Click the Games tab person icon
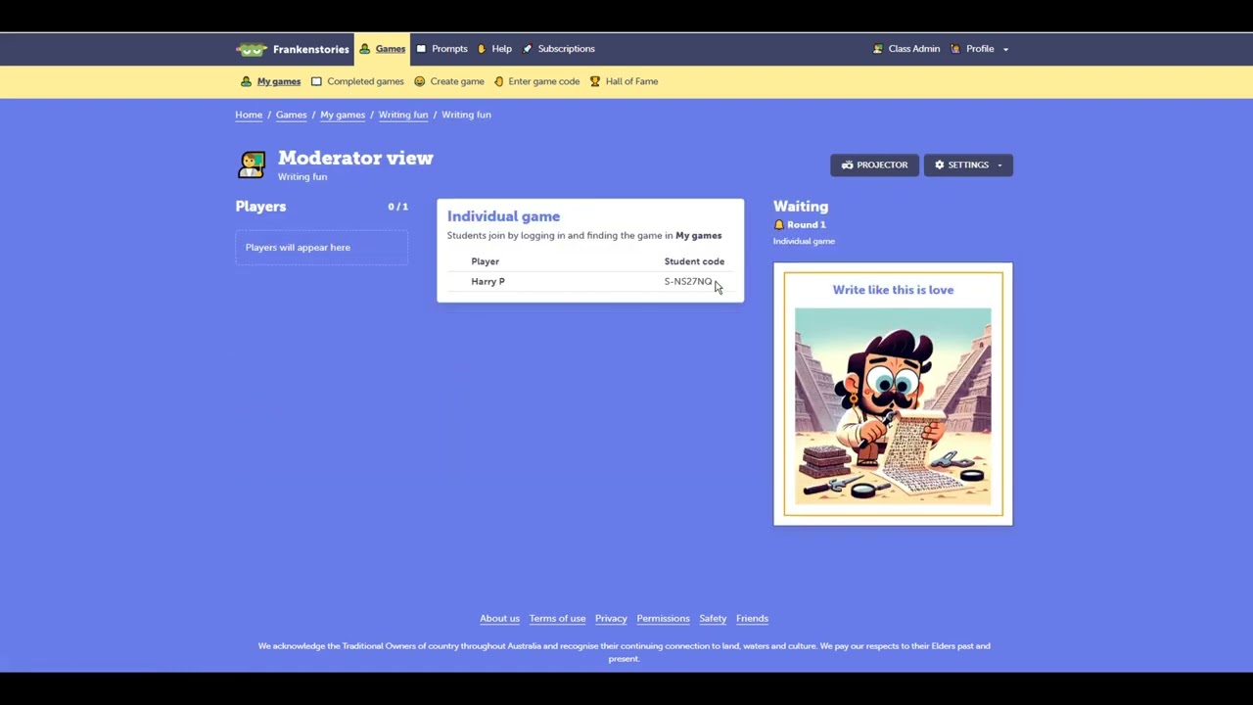1253x705 pixels. 364,49
